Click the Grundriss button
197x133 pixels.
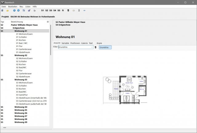tap(105, 47)
